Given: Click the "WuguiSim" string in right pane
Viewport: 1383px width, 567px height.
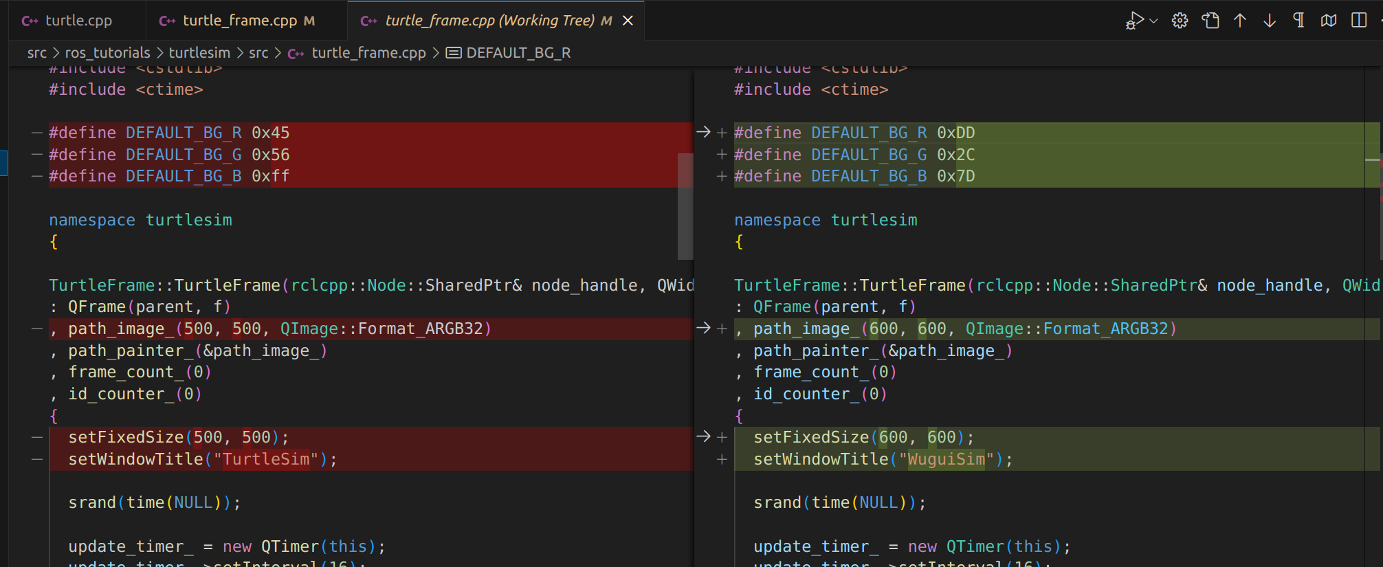Looking at the screenshot, I should pos(947,459).
